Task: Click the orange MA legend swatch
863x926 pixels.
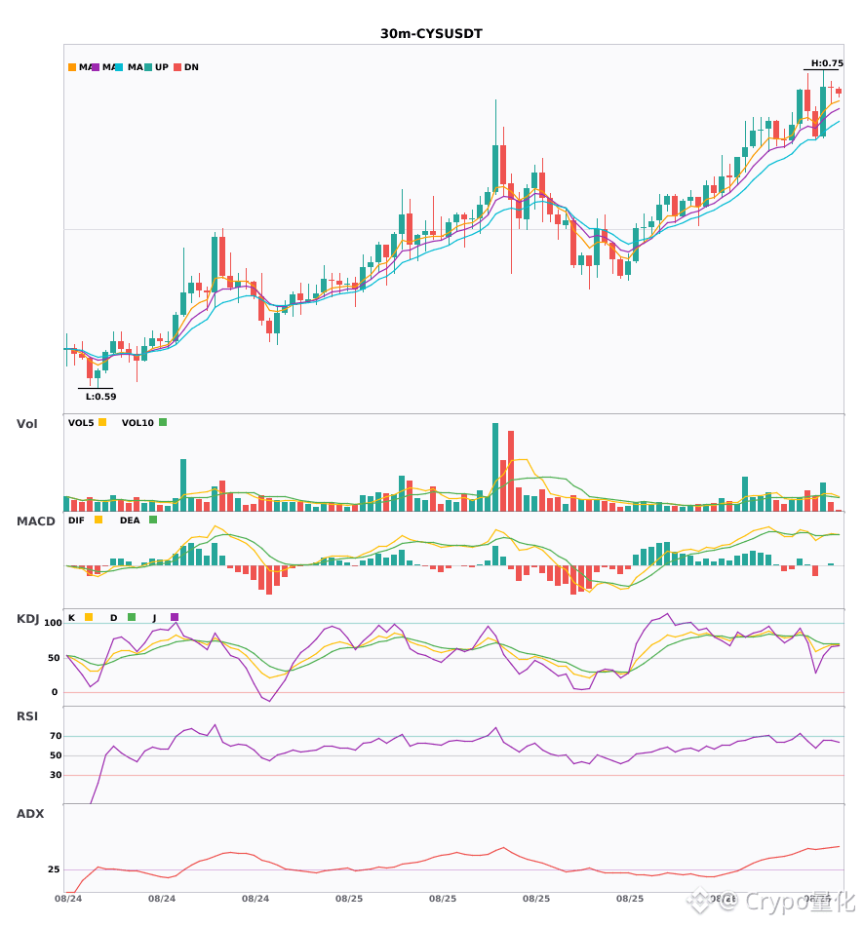Action: pyautogui.click(x=72, y=67)
